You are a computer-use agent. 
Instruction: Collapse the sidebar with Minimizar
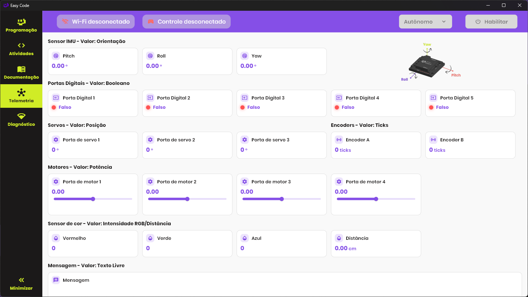coord(21,283)
